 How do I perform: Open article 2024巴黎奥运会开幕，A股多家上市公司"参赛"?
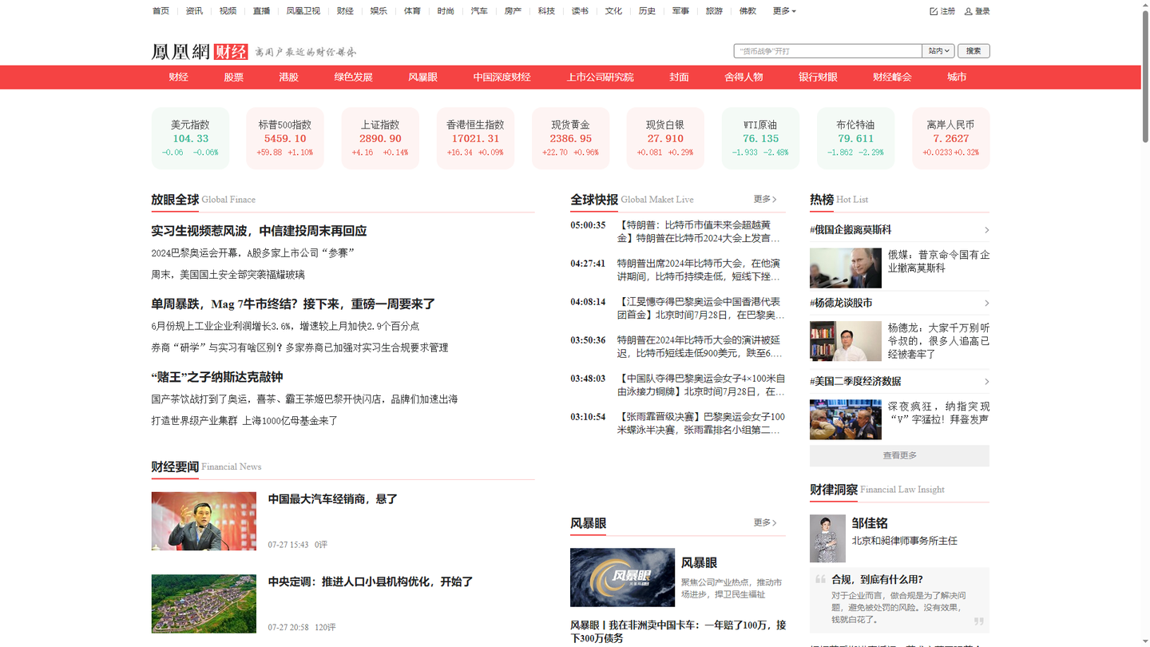(253, 253)
